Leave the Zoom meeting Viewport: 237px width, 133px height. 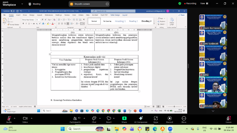(x=228, y=119)
